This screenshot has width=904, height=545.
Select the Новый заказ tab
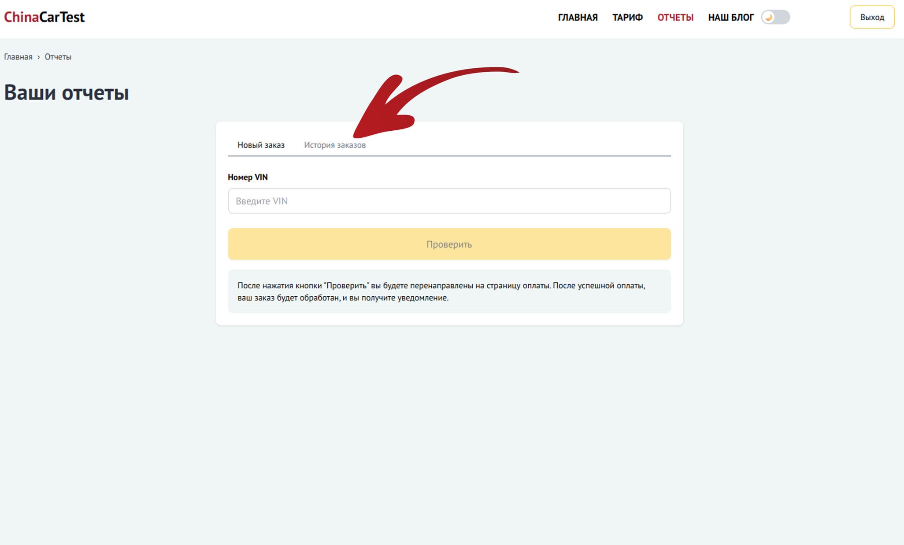[x=261, y=145]
